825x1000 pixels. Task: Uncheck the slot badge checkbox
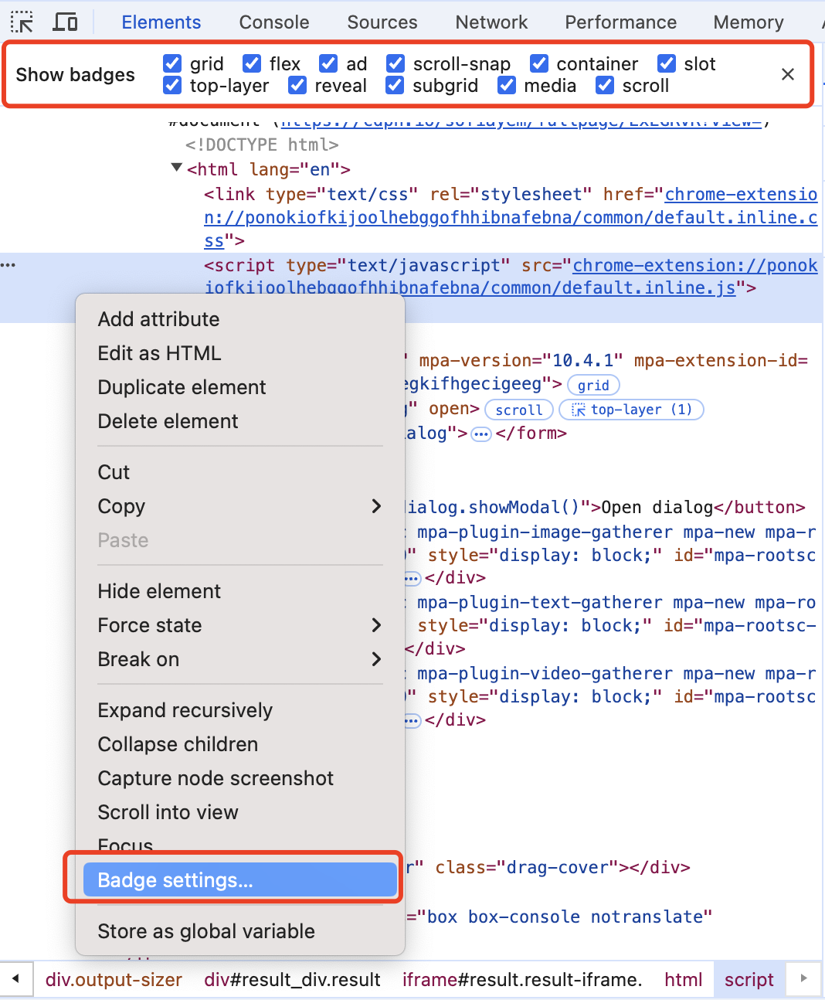tap(667, 63)
